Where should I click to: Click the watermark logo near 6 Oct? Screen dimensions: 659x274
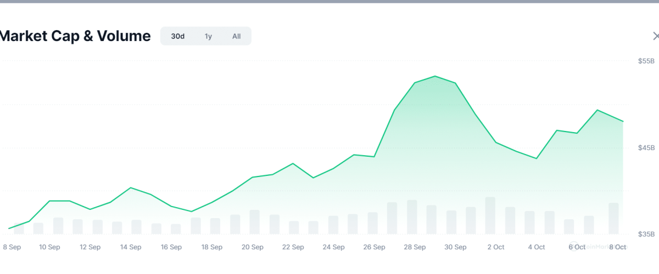[574, 246]
